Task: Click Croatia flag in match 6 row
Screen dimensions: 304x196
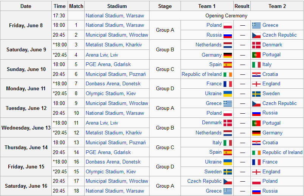Action: coord(256,75)
